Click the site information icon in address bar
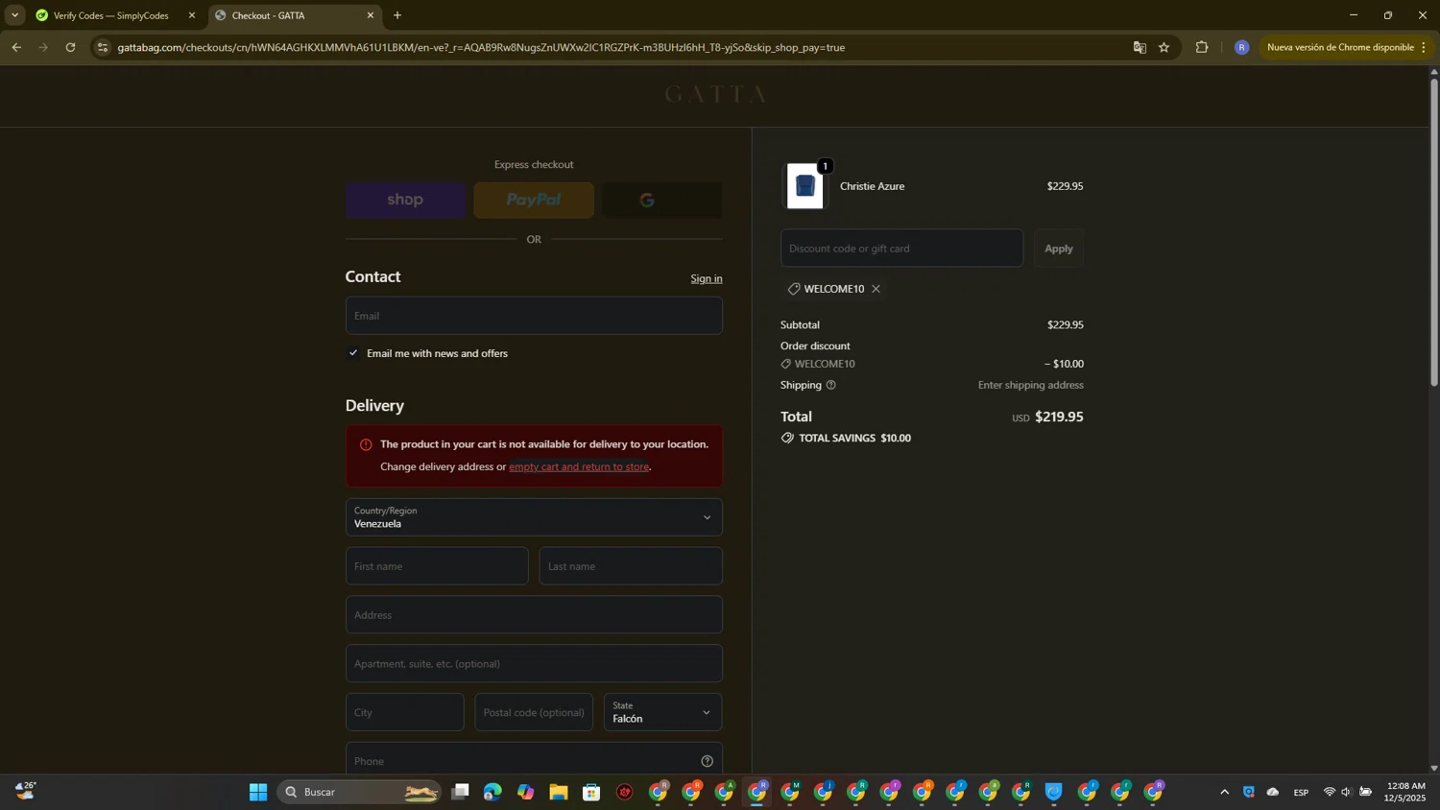The width and height of the screenshot is (1440, 810). tap(103, 47)
